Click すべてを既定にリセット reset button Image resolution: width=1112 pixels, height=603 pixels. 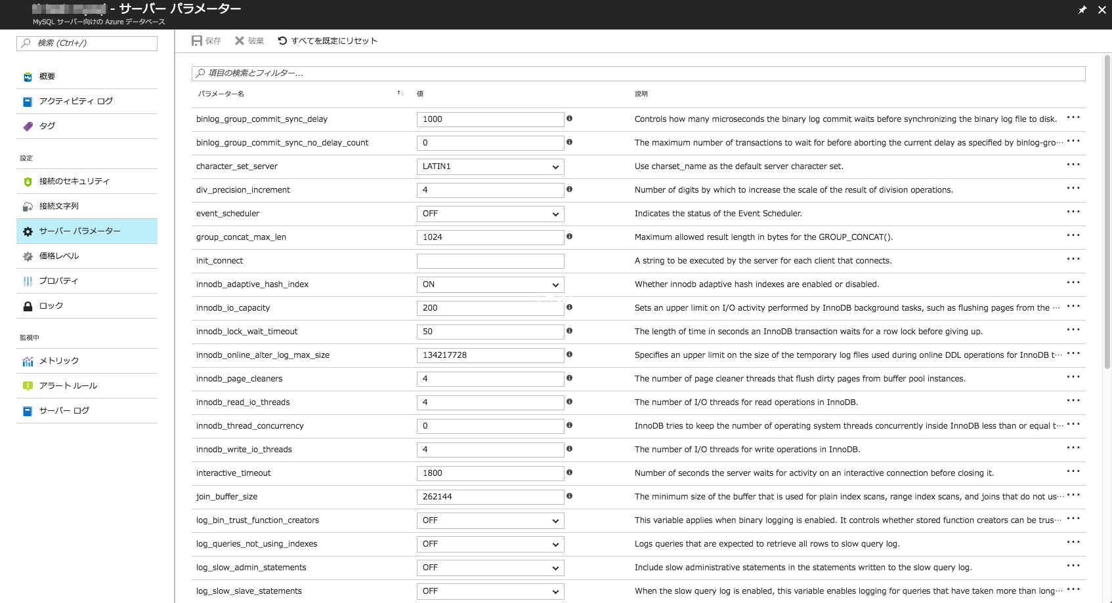point(328,41)
